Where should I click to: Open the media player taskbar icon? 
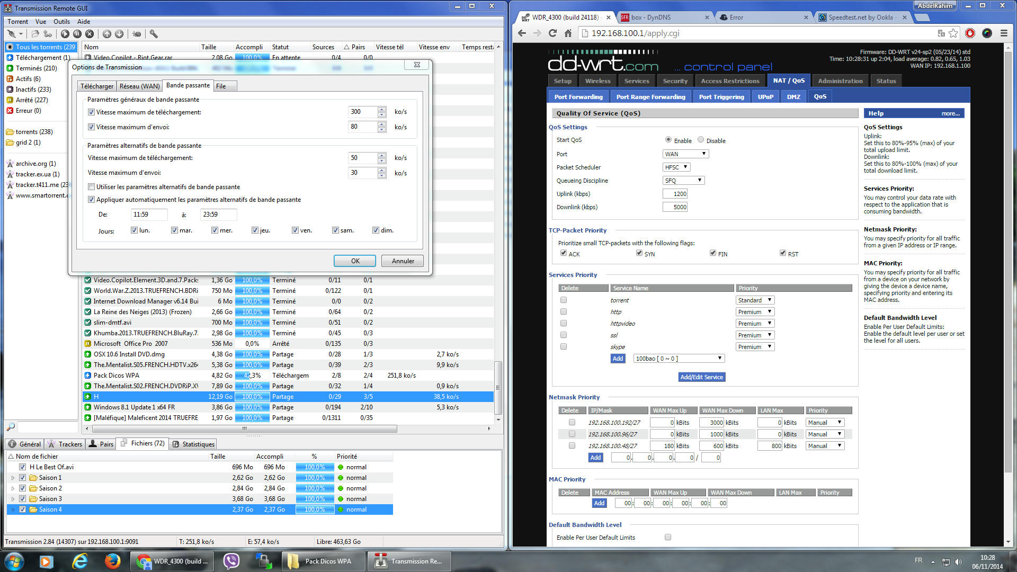coord(46,561)
